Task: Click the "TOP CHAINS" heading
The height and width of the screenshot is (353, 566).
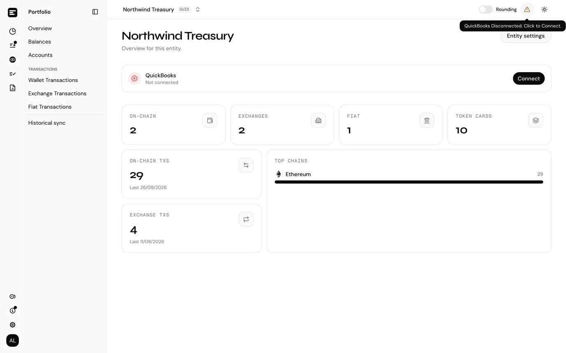Action: pyautogui.click(x=291, y=161)
